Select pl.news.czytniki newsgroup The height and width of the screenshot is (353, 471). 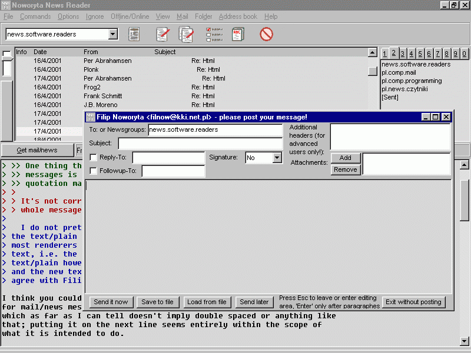(x=404, y=89)
